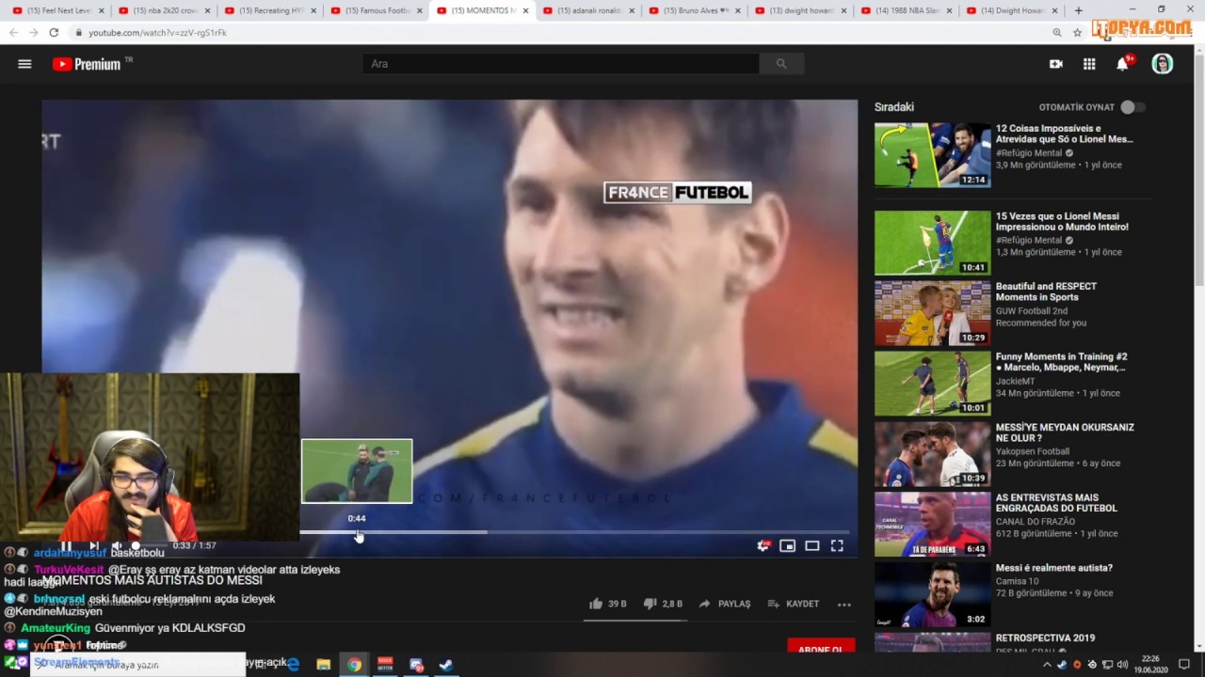
Task: Show hidden system tray icons
Action: (1047, 665)
